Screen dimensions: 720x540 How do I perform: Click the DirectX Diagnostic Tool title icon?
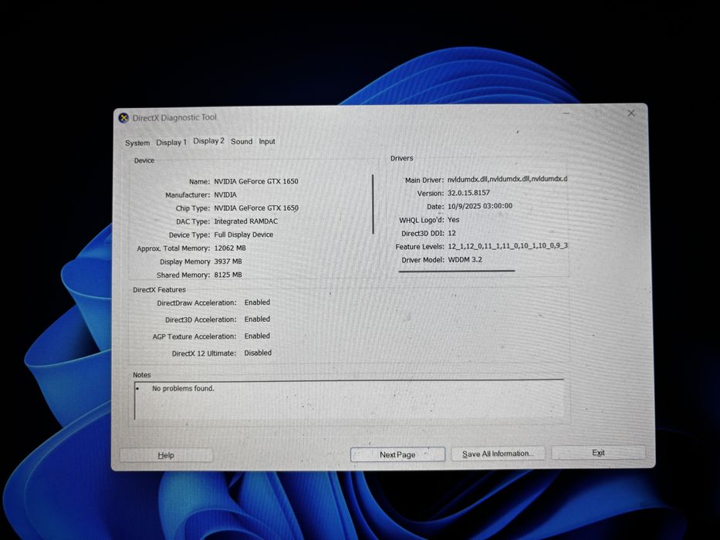(x=123, y=118)
